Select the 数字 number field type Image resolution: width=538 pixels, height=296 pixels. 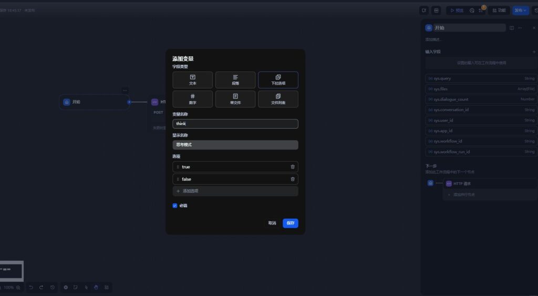pos(192,99)
